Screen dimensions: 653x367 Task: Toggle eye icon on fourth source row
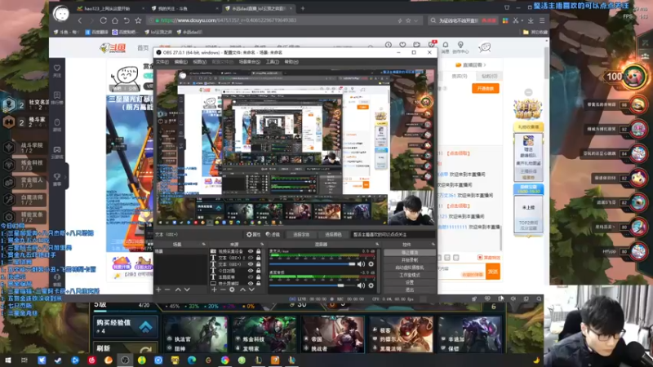tap(251, 271)
